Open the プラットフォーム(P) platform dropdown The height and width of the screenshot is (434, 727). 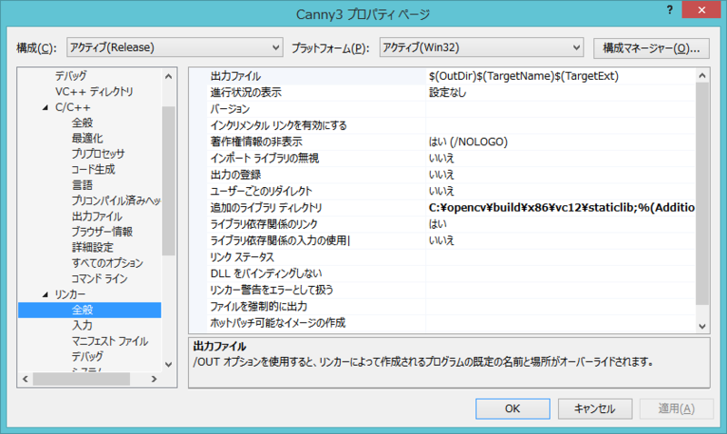481,47
